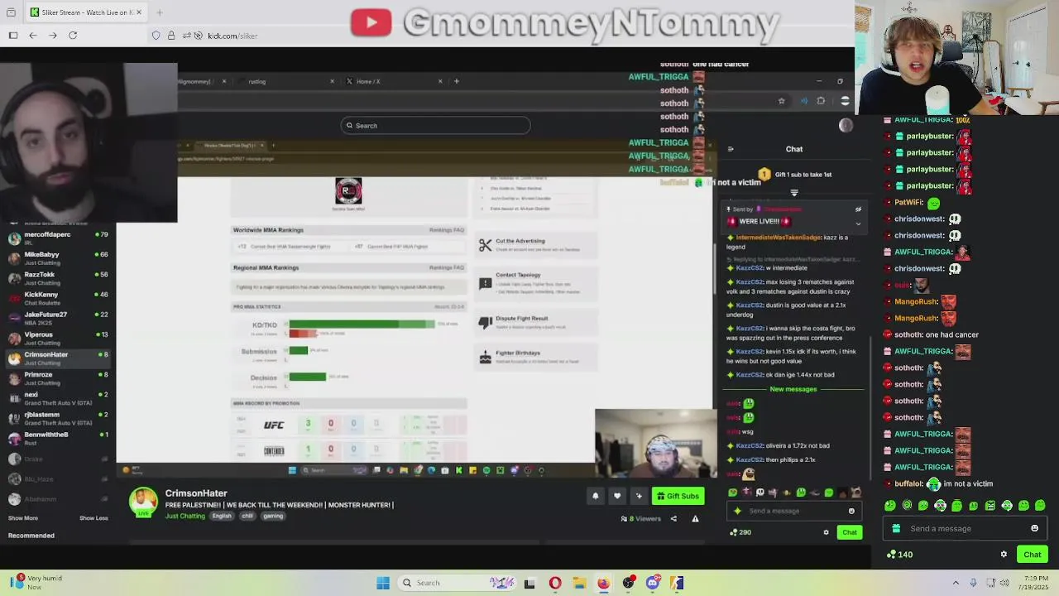Click the padlock site security icon

[171, 36]
